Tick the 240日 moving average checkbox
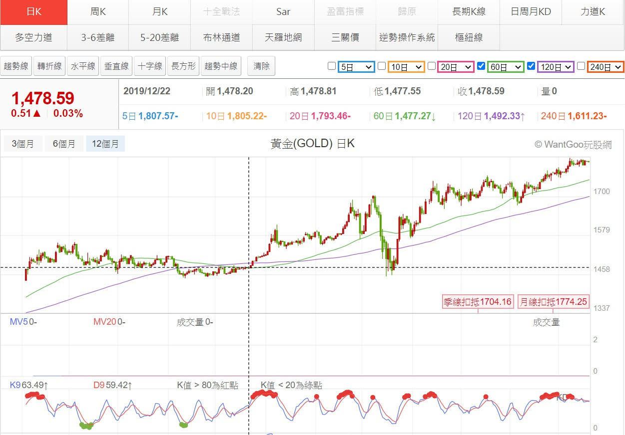This screenshot has width=625, height=435. [x=581, y=66]
